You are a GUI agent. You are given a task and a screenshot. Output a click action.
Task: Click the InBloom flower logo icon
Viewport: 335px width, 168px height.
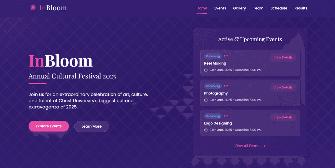[33, 8]
